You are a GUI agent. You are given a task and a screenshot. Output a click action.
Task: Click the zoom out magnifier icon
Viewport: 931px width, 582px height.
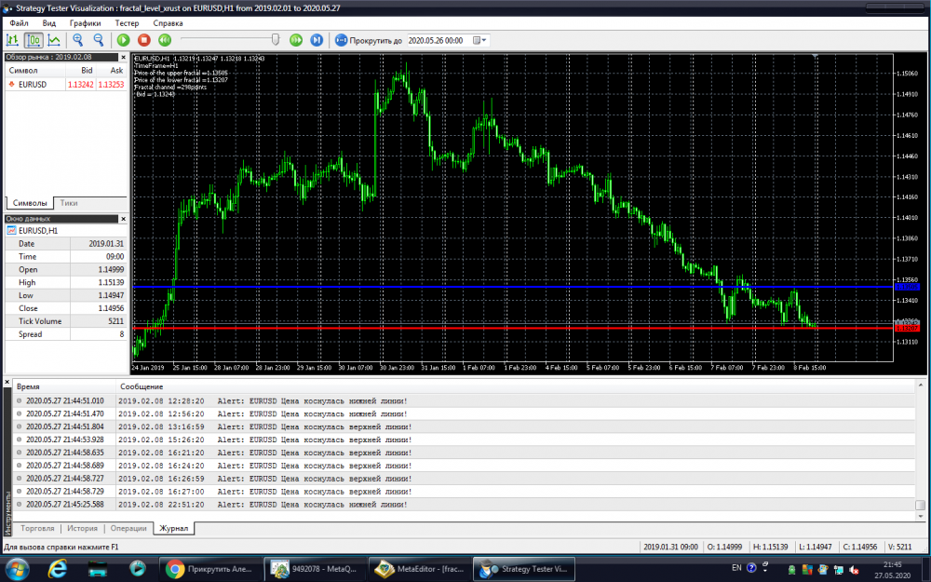tap(98, 40)
